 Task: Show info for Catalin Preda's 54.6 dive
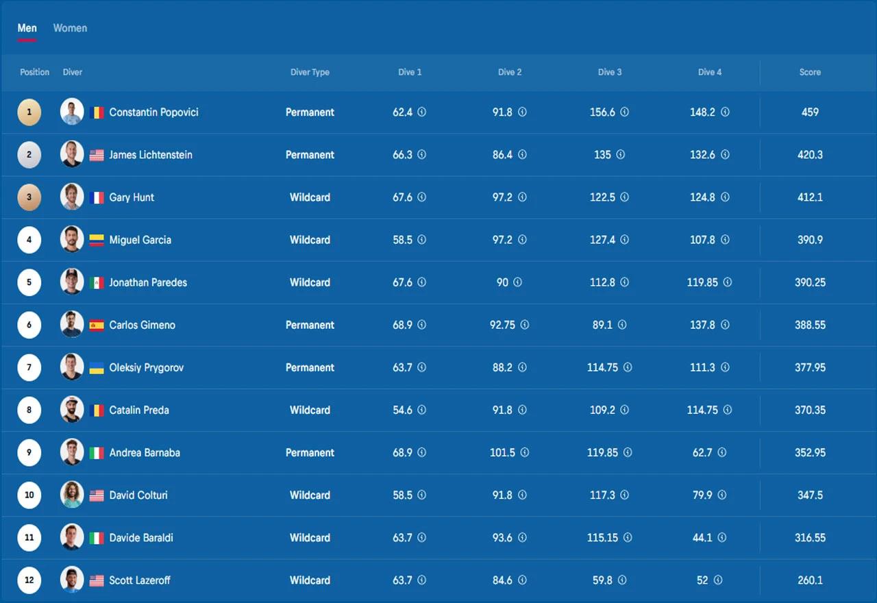coord(422,410)
